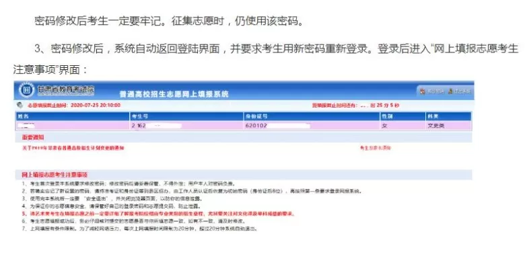This screenshot has width=525, height=269.
Task: Click the 科类 column header
Action: point(448,116)
